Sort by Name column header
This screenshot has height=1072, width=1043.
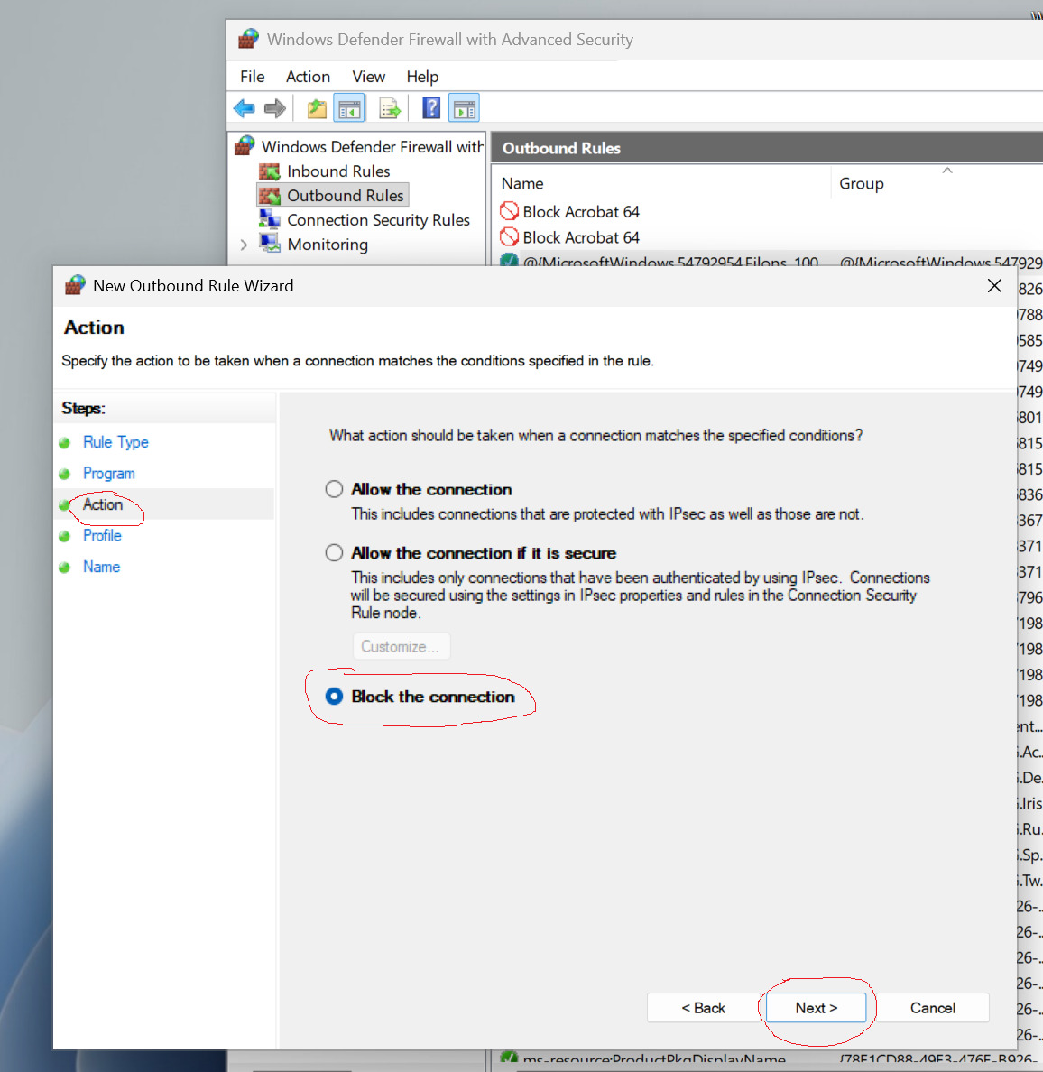pyautogui.click(x=522, y=183)
